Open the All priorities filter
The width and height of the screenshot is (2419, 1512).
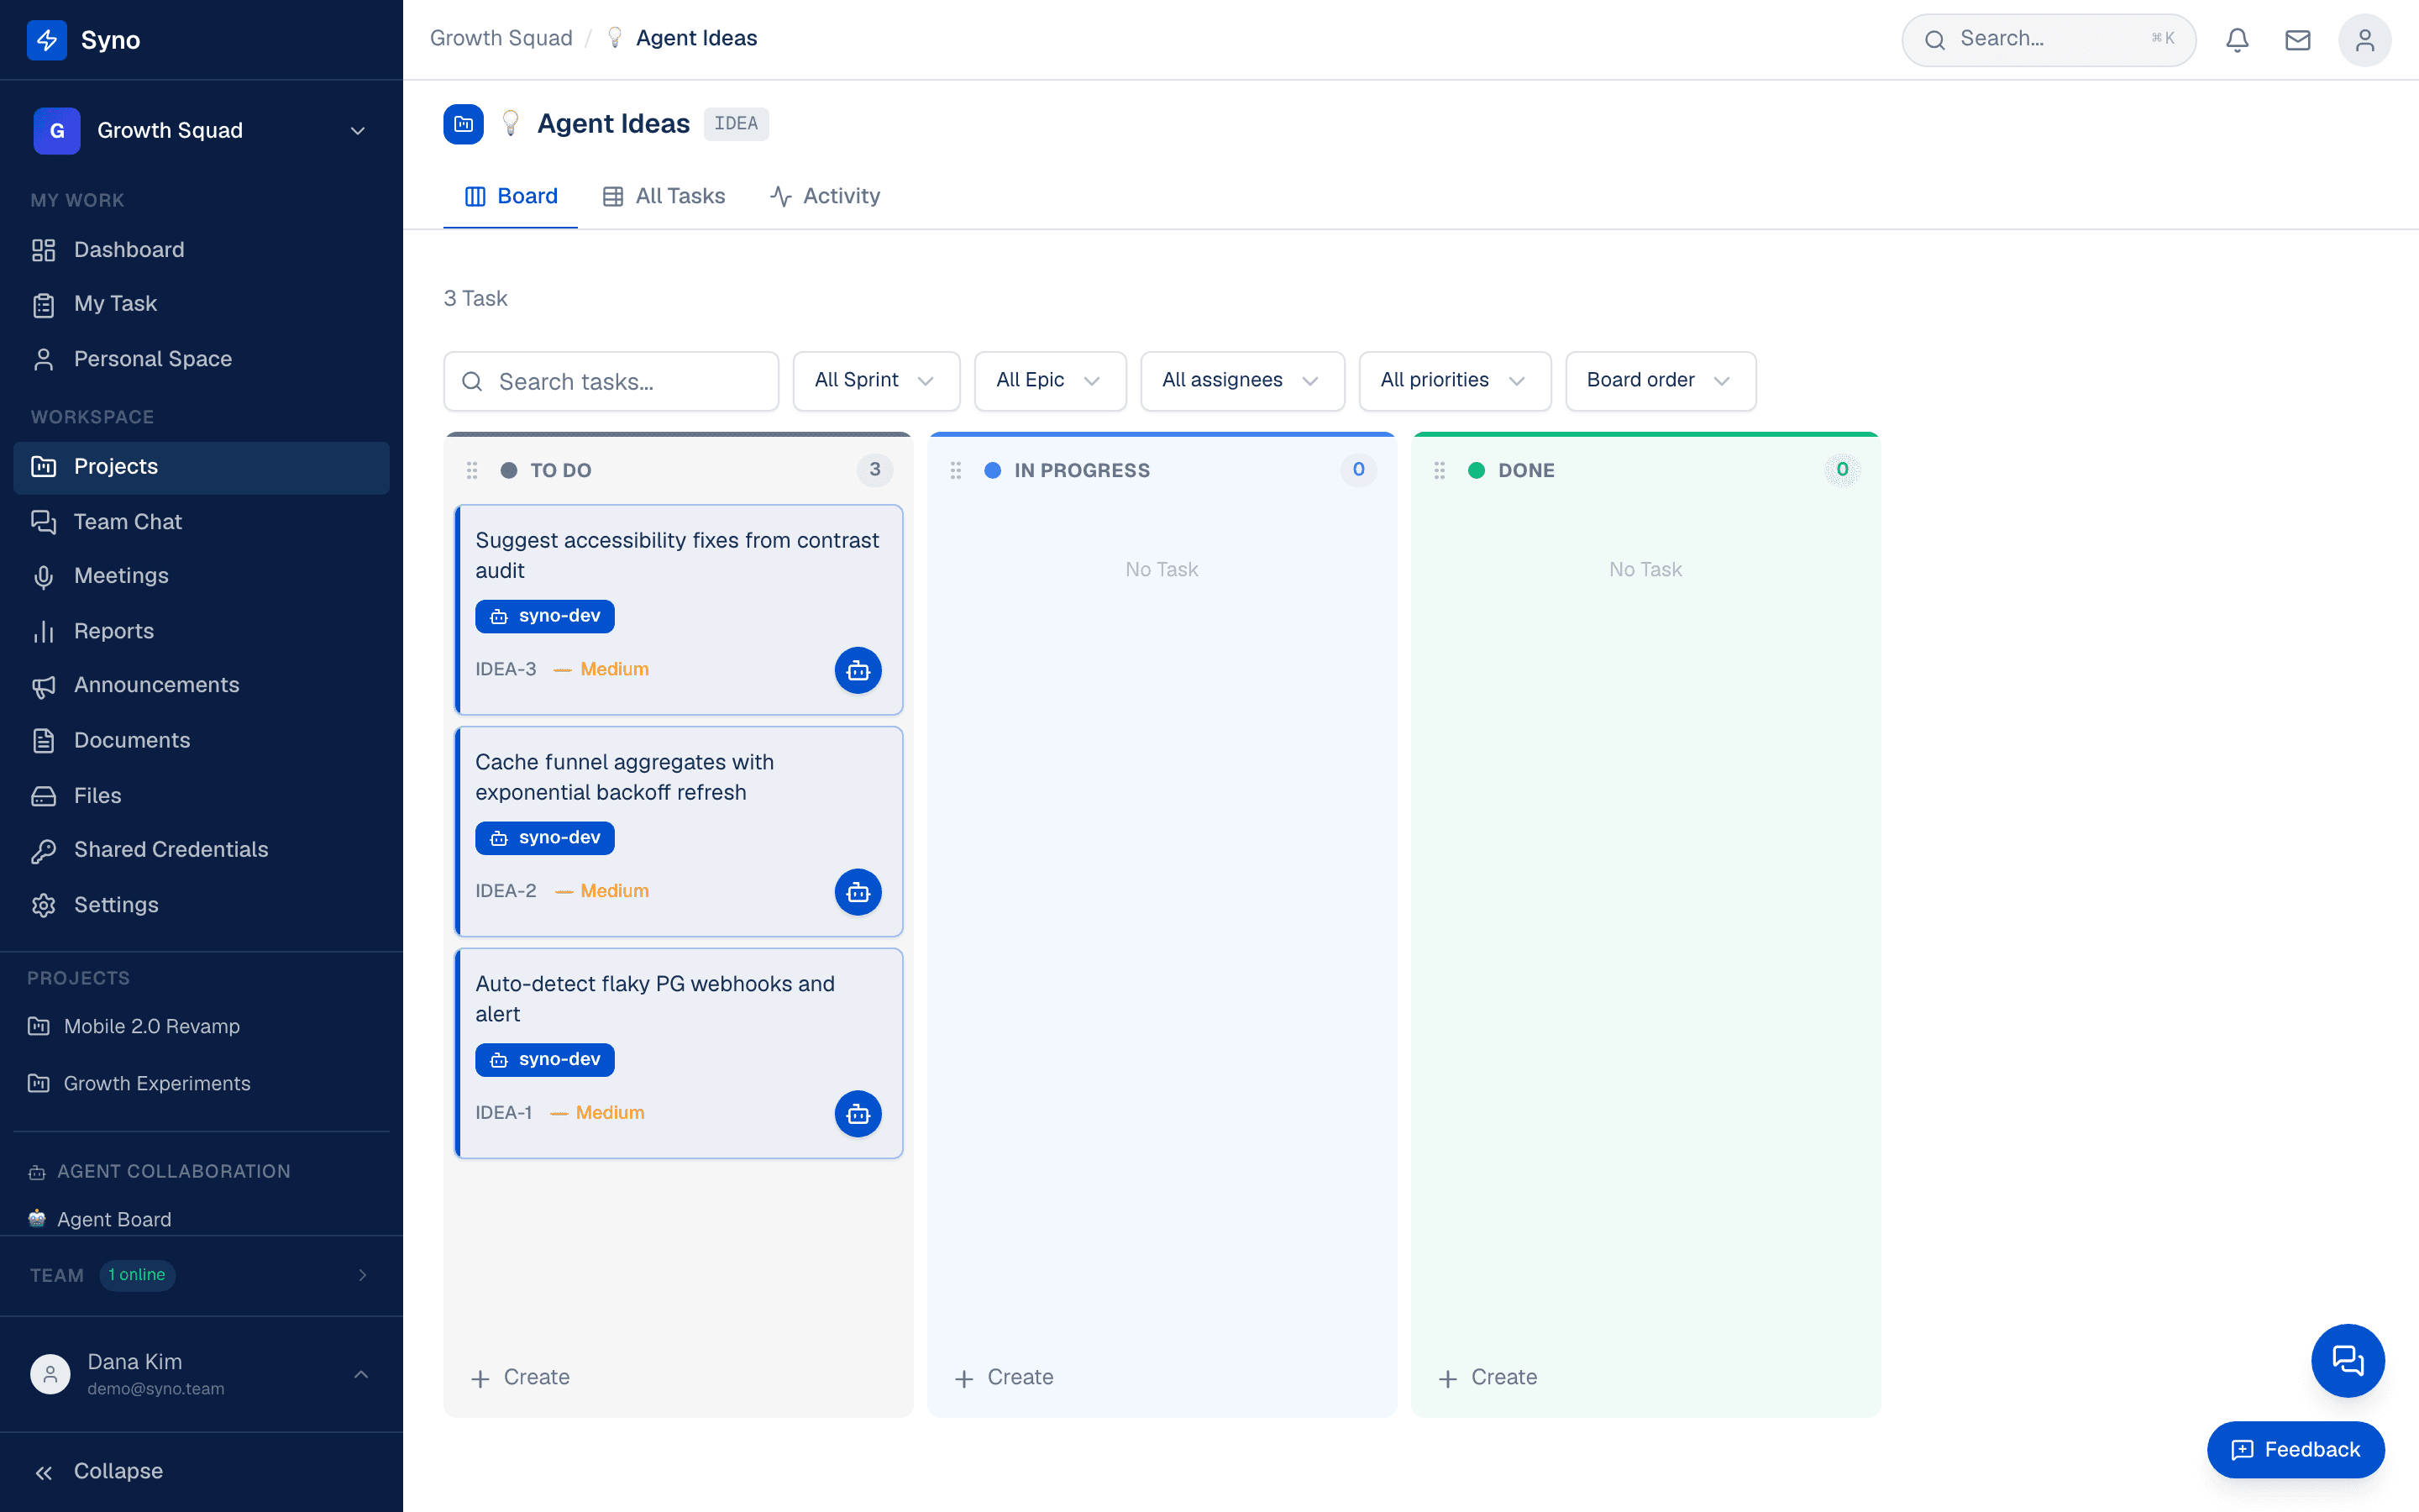1455,381
